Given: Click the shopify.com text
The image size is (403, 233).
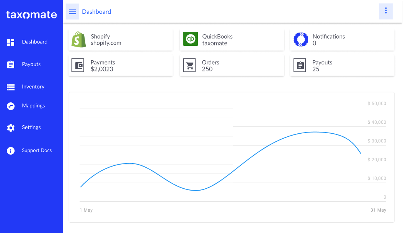Looking at the screenshot, I should [106, 43].
